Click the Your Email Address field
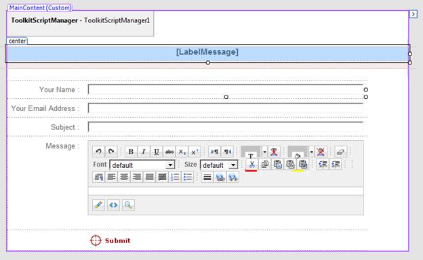The image size is (423, 260). pos(226,108)
